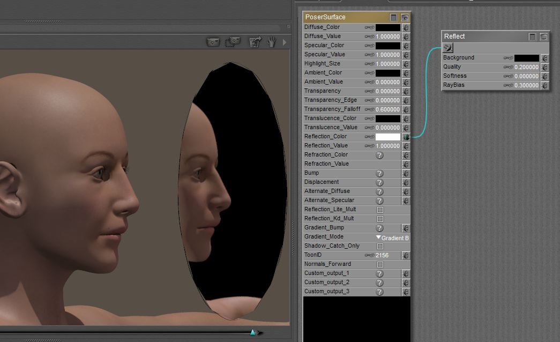Click Diffuse_Color input plug icon
Screen dimensions: 560x342
point(406,27)
